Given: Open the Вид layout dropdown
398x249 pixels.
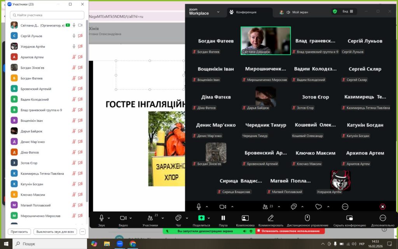Looking at the screenshot, I should [347, 12].
